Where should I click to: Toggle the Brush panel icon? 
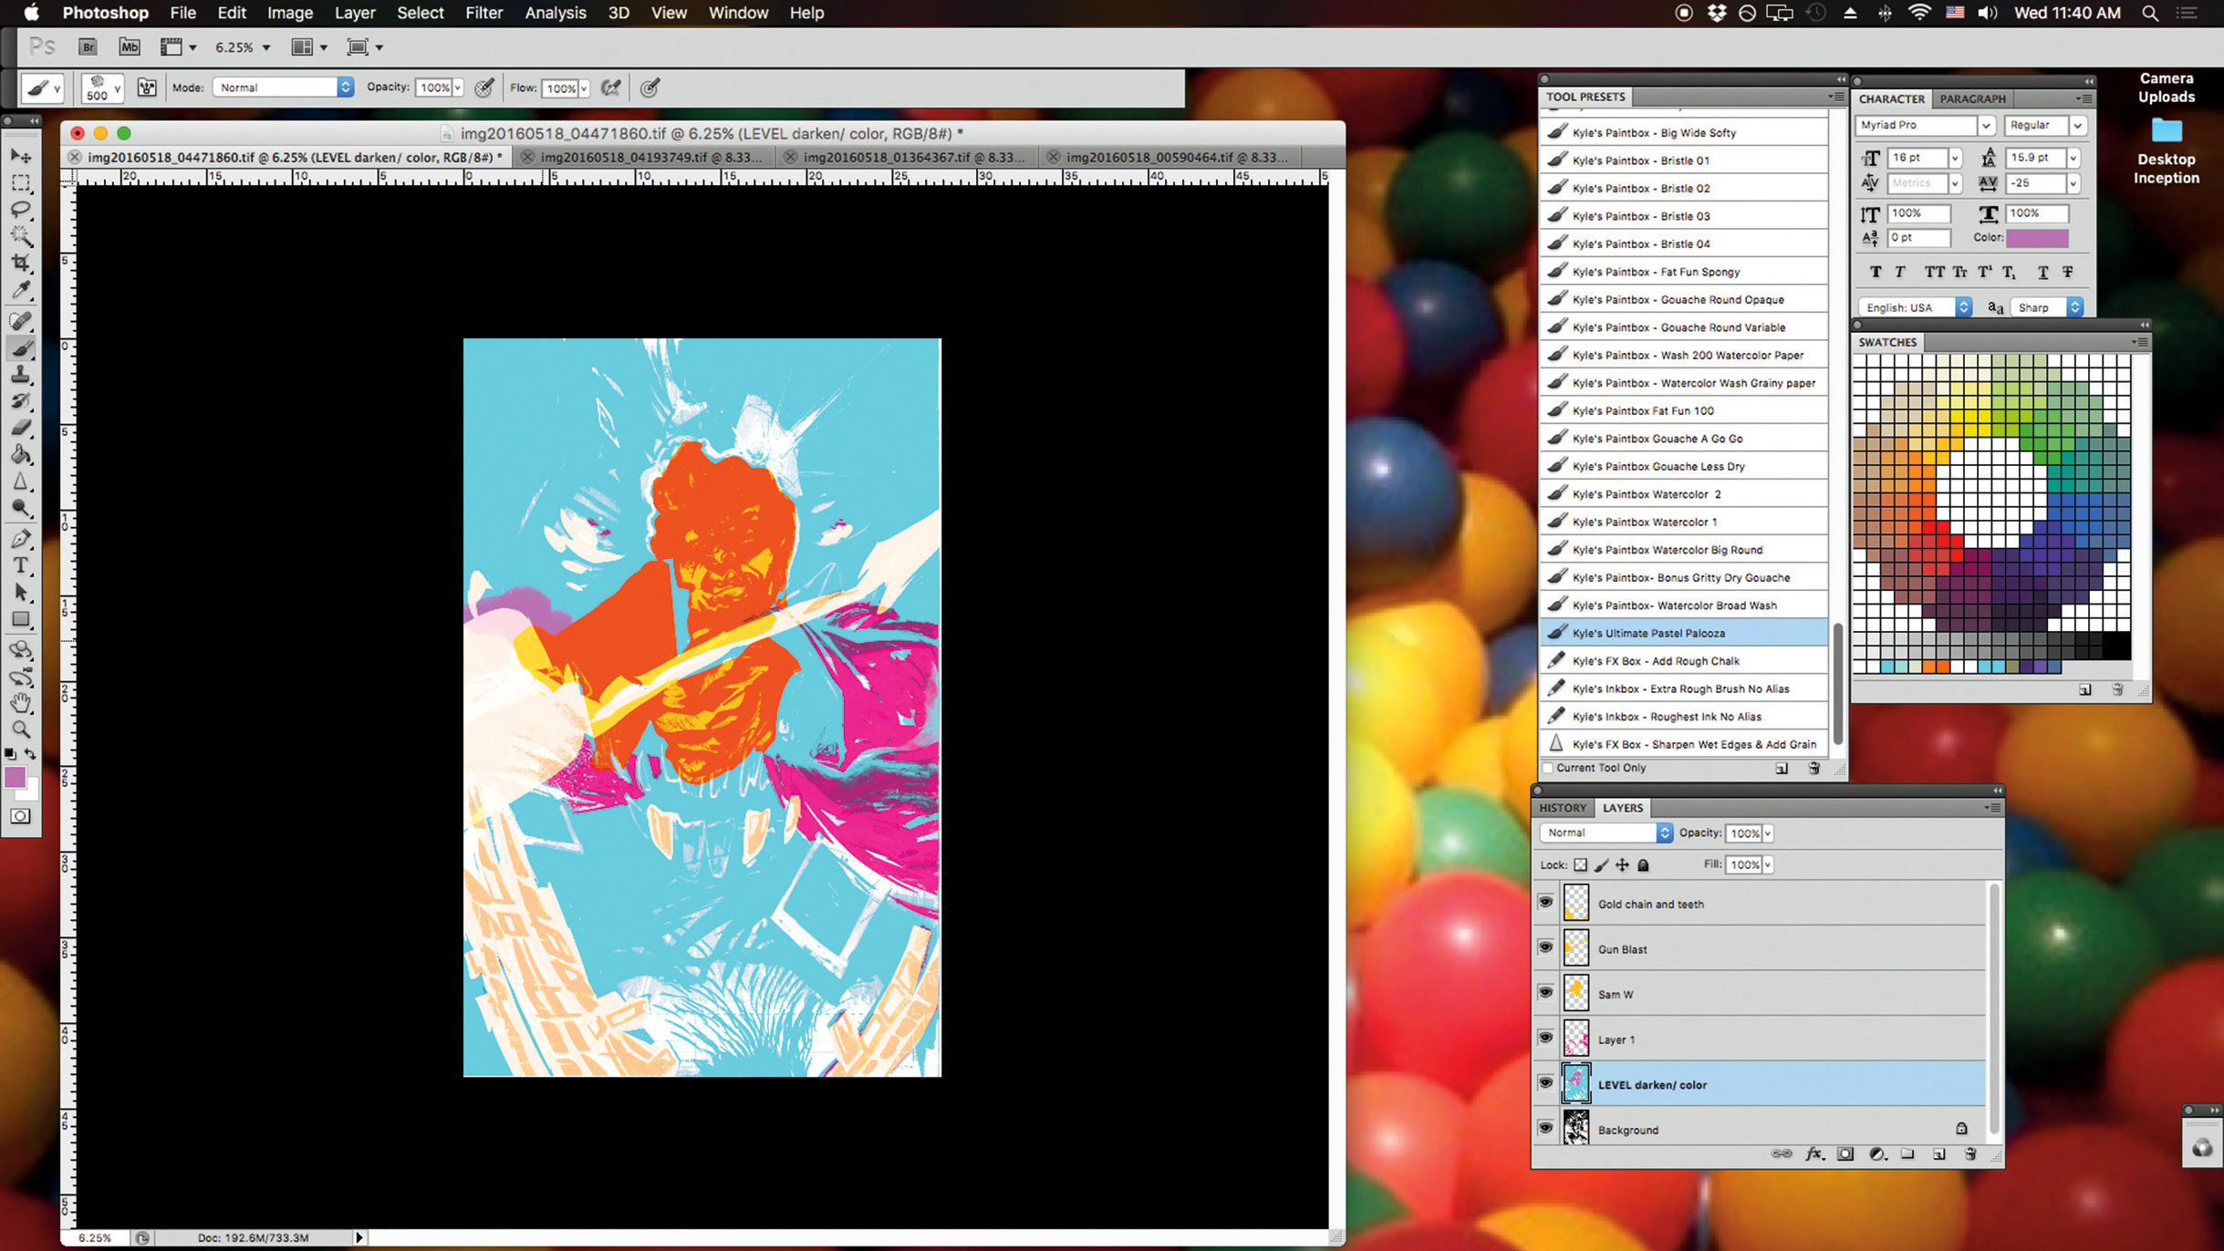point(147,88)
